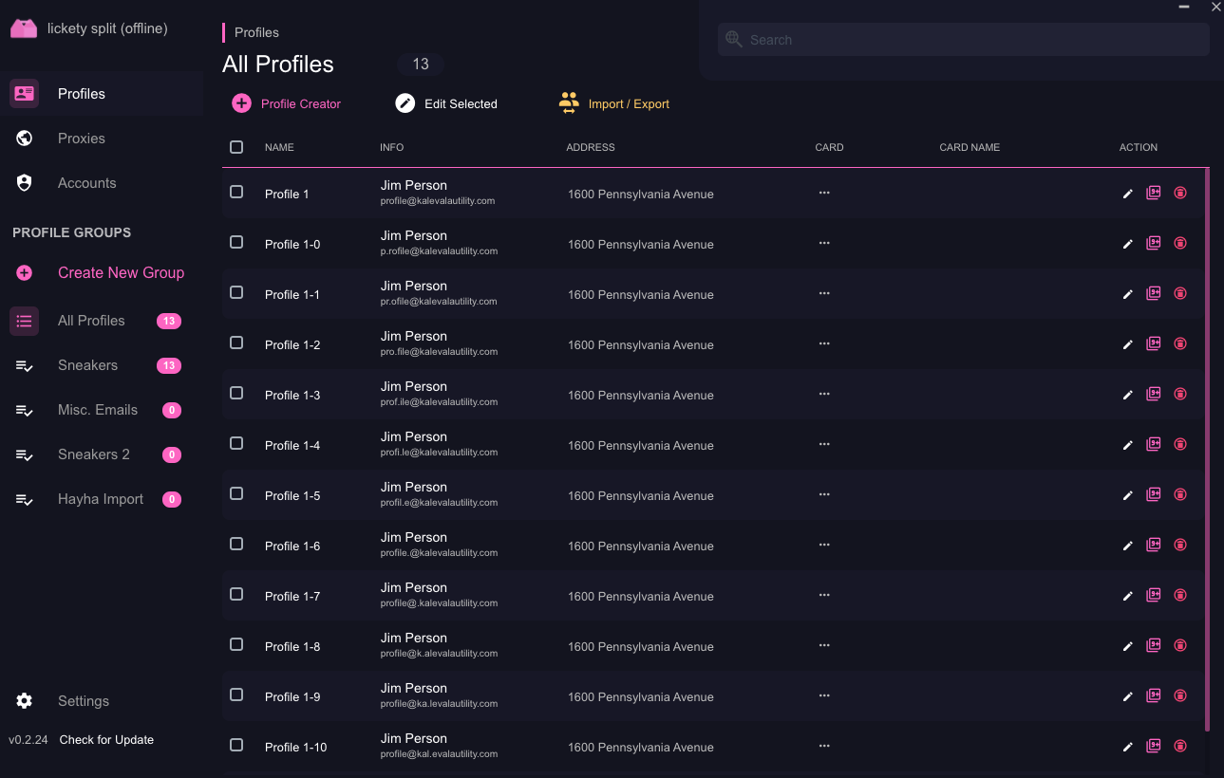Open card ellipsis for Profile 1-8

coord(824,645)
